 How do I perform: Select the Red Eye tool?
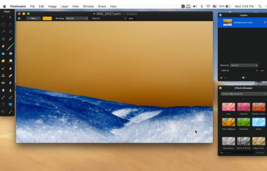pyautogui.click(x=3, y=83)
